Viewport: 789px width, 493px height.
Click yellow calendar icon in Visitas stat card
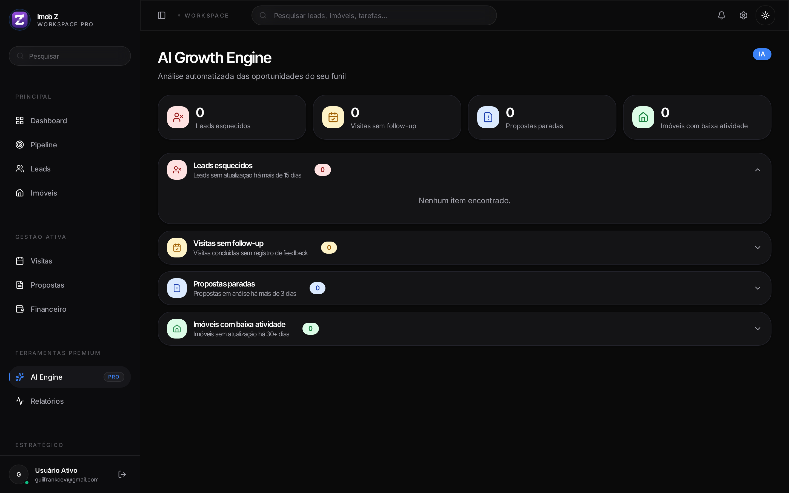coord(333,117)
